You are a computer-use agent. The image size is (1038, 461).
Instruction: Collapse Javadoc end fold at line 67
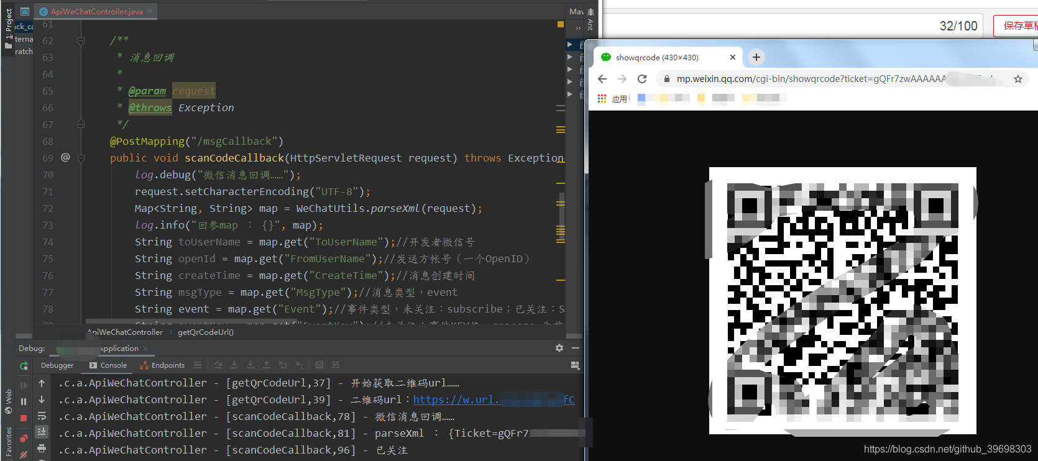tap(81, 124)
